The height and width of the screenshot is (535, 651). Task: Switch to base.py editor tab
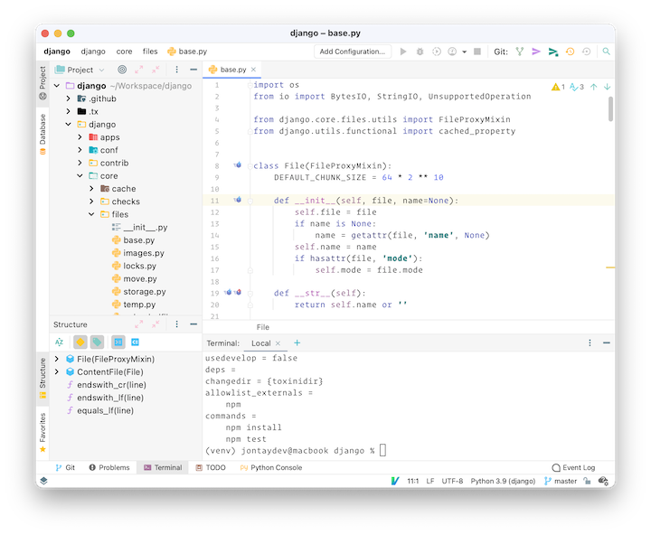pyautogui.click(x=233, y=70)
